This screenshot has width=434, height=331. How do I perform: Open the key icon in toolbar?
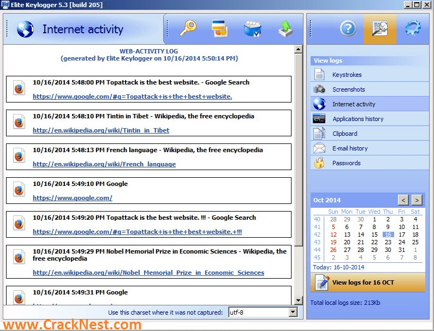188,28
